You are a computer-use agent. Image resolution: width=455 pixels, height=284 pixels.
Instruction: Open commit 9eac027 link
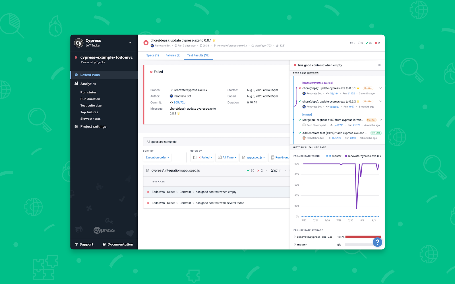[334, 107]
